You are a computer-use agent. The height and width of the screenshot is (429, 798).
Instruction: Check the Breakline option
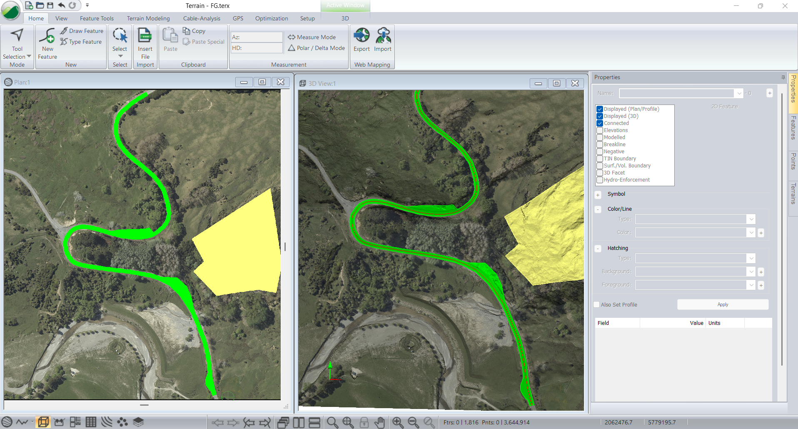coord(600,145)
